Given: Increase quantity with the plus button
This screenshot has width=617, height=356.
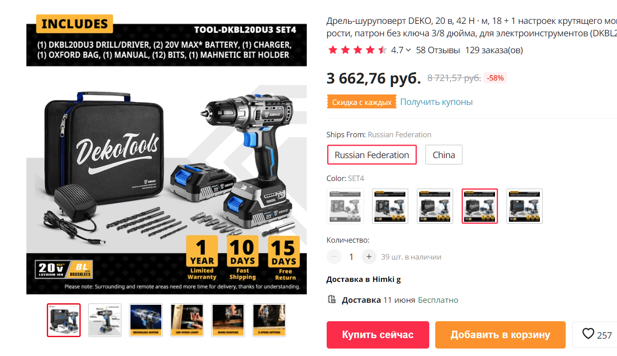Looking at the screenshot, I should [369, 257].
